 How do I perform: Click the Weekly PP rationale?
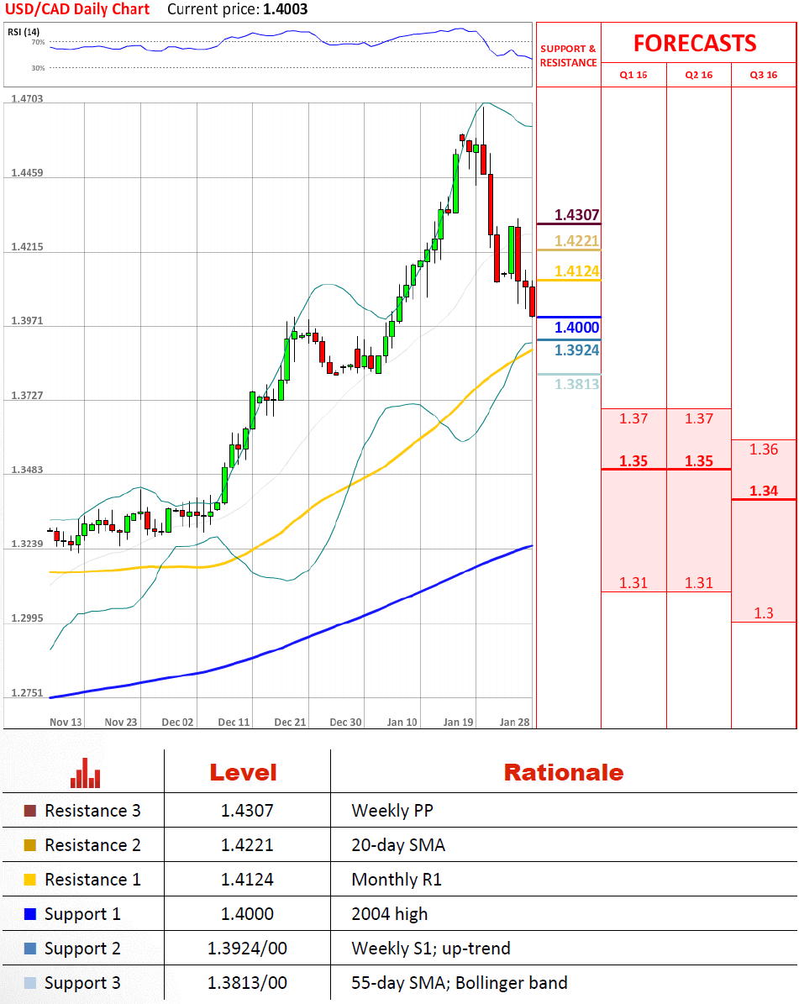(x=392, y=811)
